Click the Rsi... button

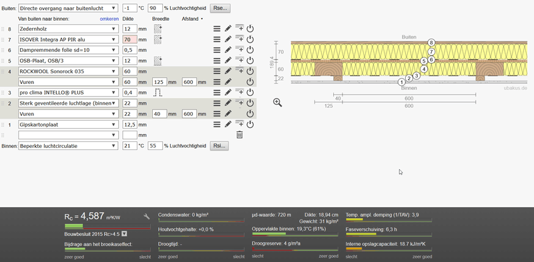click(x=220, y=146)
